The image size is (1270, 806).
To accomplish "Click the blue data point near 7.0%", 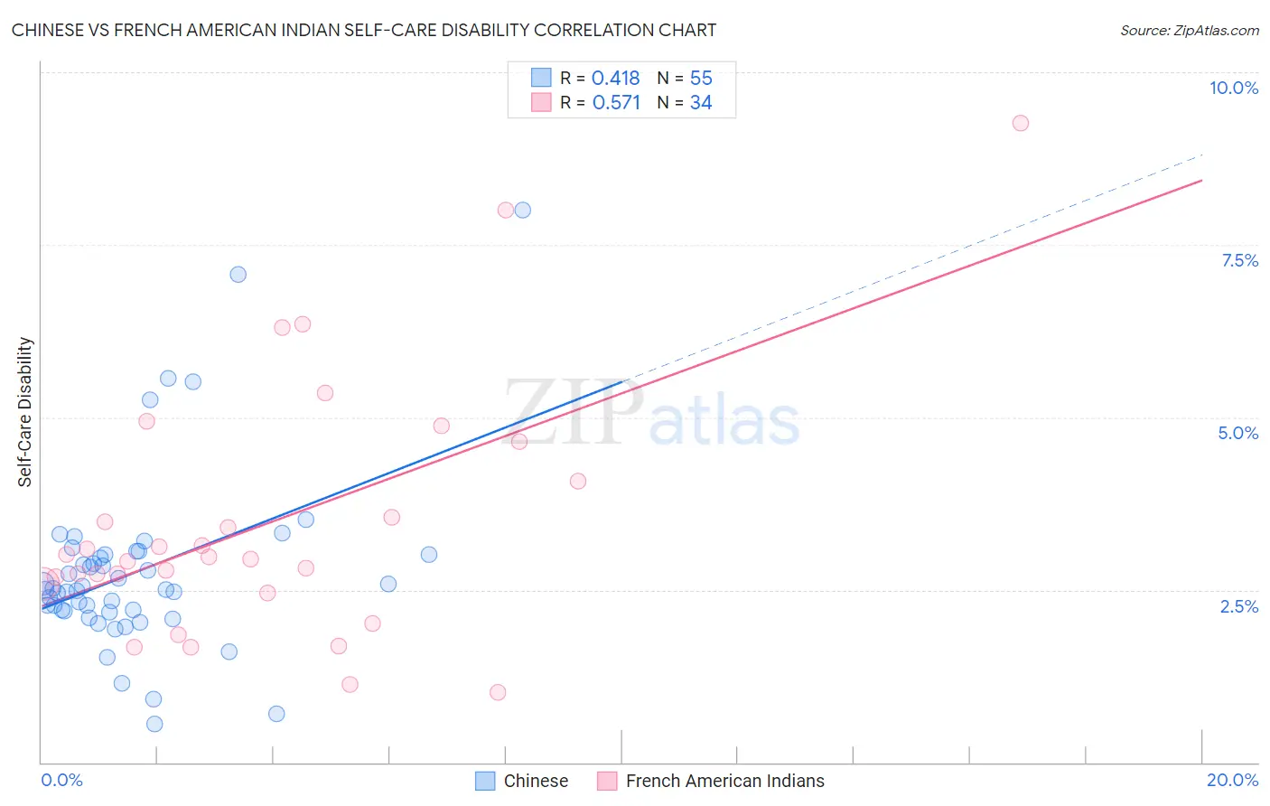I will (x=238, y=275).
